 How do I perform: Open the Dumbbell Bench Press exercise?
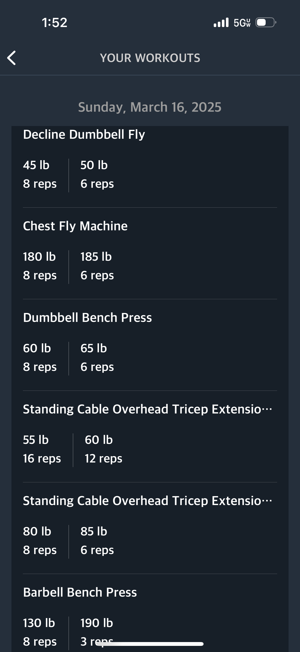(87, 318)
